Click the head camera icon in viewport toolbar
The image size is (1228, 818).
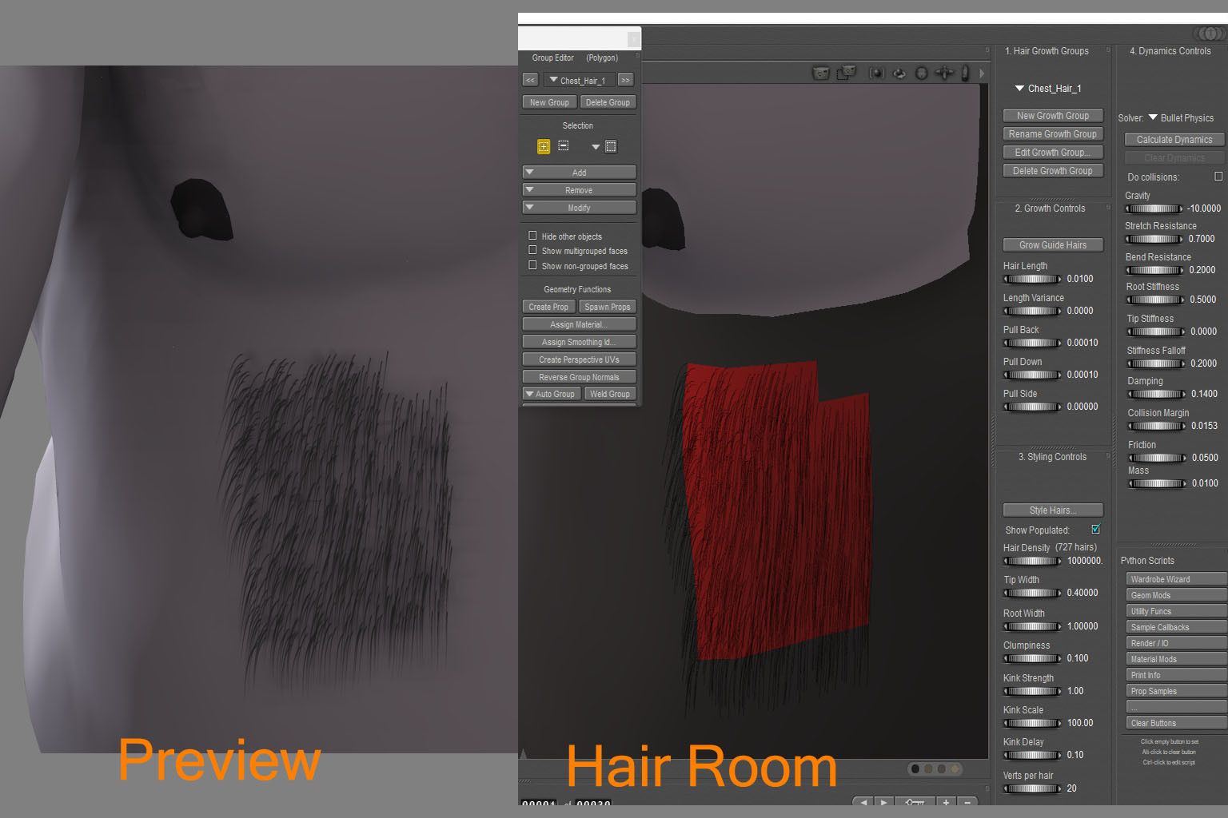[922, 73]
